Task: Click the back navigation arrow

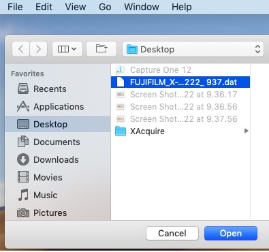Action: coord(20,49)
